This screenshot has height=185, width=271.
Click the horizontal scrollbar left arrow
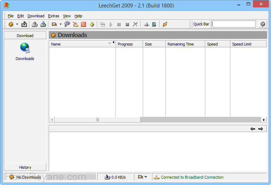[52, 120]
